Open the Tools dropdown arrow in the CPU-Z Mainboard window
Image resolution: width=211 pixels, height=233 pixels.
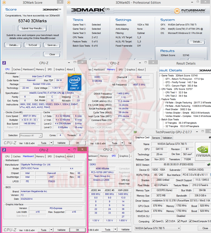coord(51,230)
